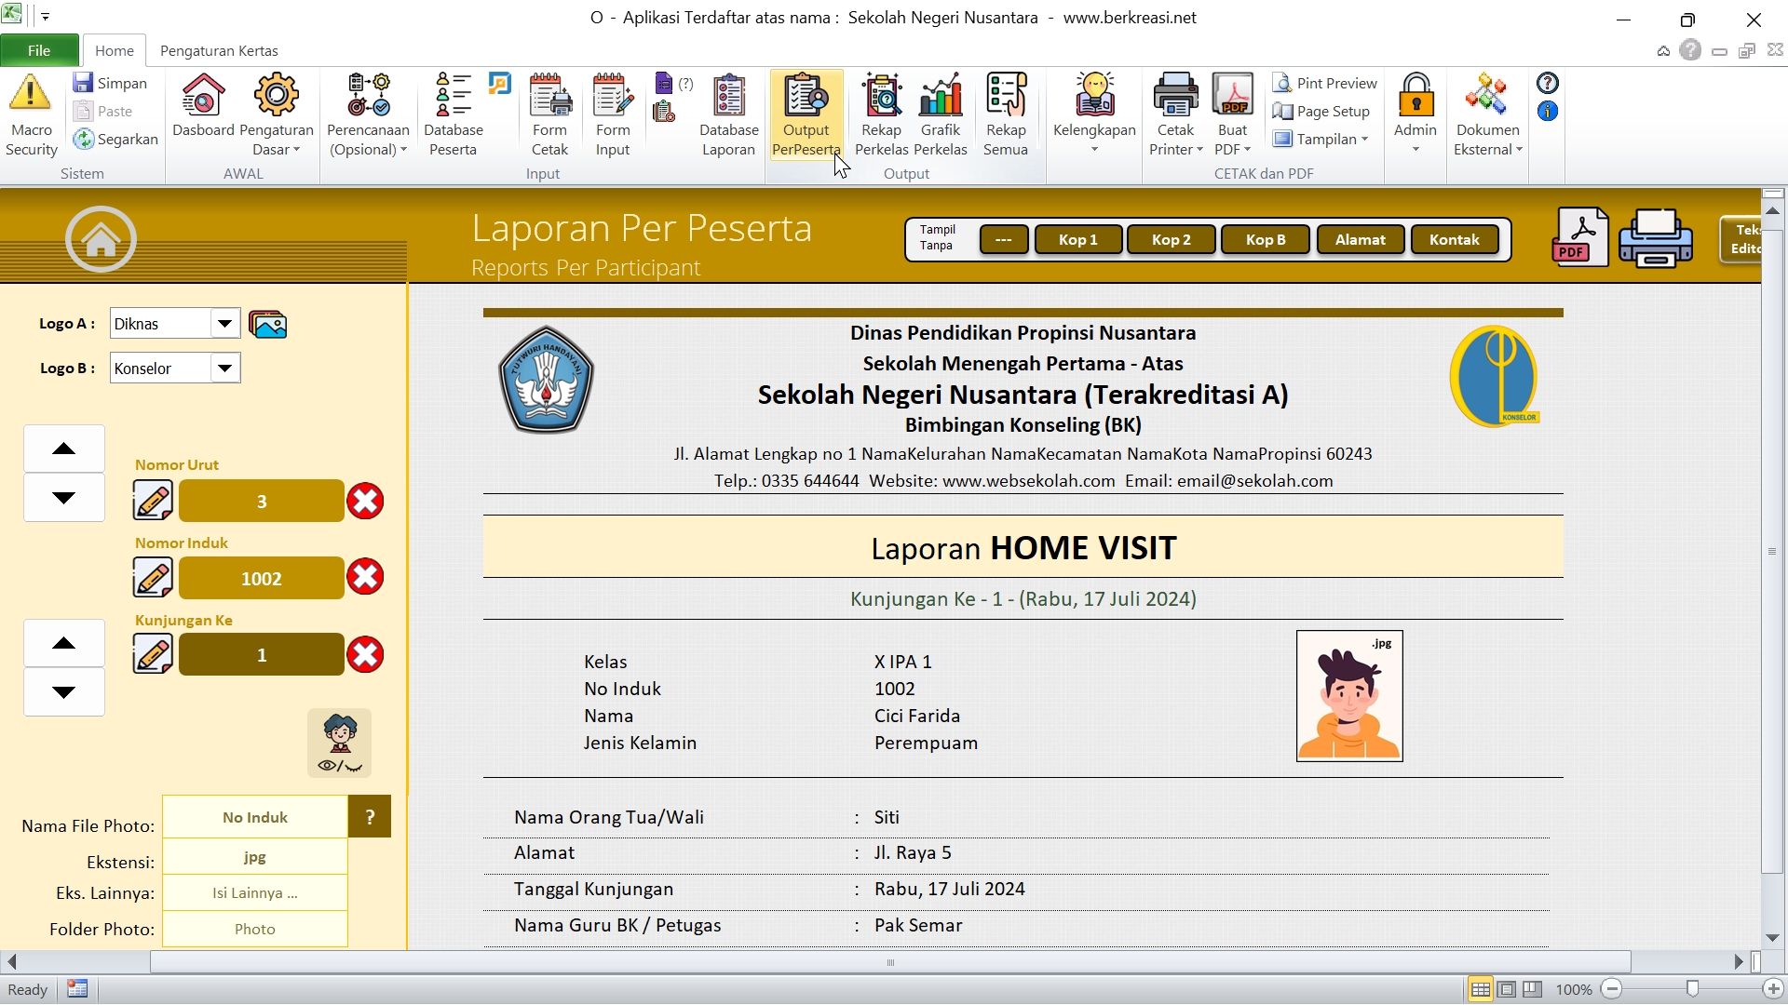Click the zoom slider handle in the status bar
This screenshot has width=1788, height=1005.
[x=1692, y=989]
